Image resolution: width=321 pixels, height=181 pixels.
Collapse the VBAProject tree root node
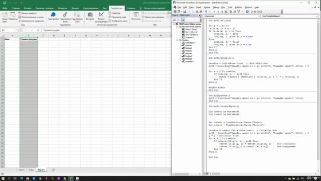click(x=174, y=24)
